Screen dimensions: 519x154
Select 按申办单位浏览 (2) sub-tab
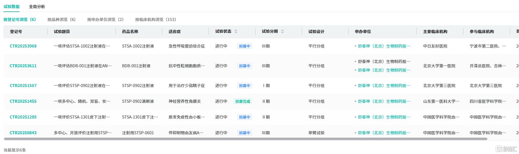(105, 19)
